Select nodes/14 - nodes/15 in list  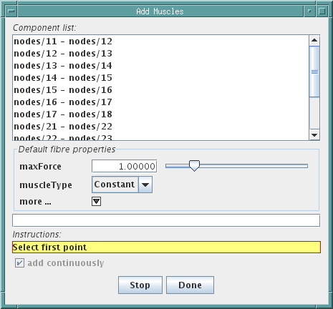click(63, 78)
